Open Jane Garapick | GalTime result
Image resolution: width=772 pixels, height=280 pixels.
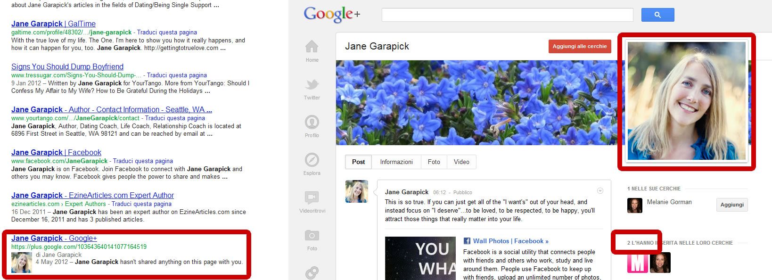[53, 24]
